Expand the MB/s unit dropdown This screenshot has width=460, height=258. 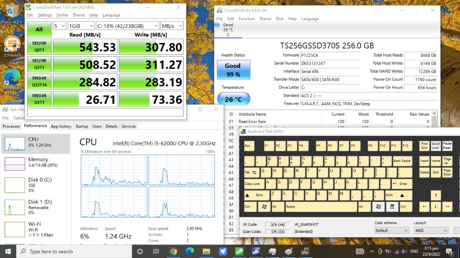(172, 26)
